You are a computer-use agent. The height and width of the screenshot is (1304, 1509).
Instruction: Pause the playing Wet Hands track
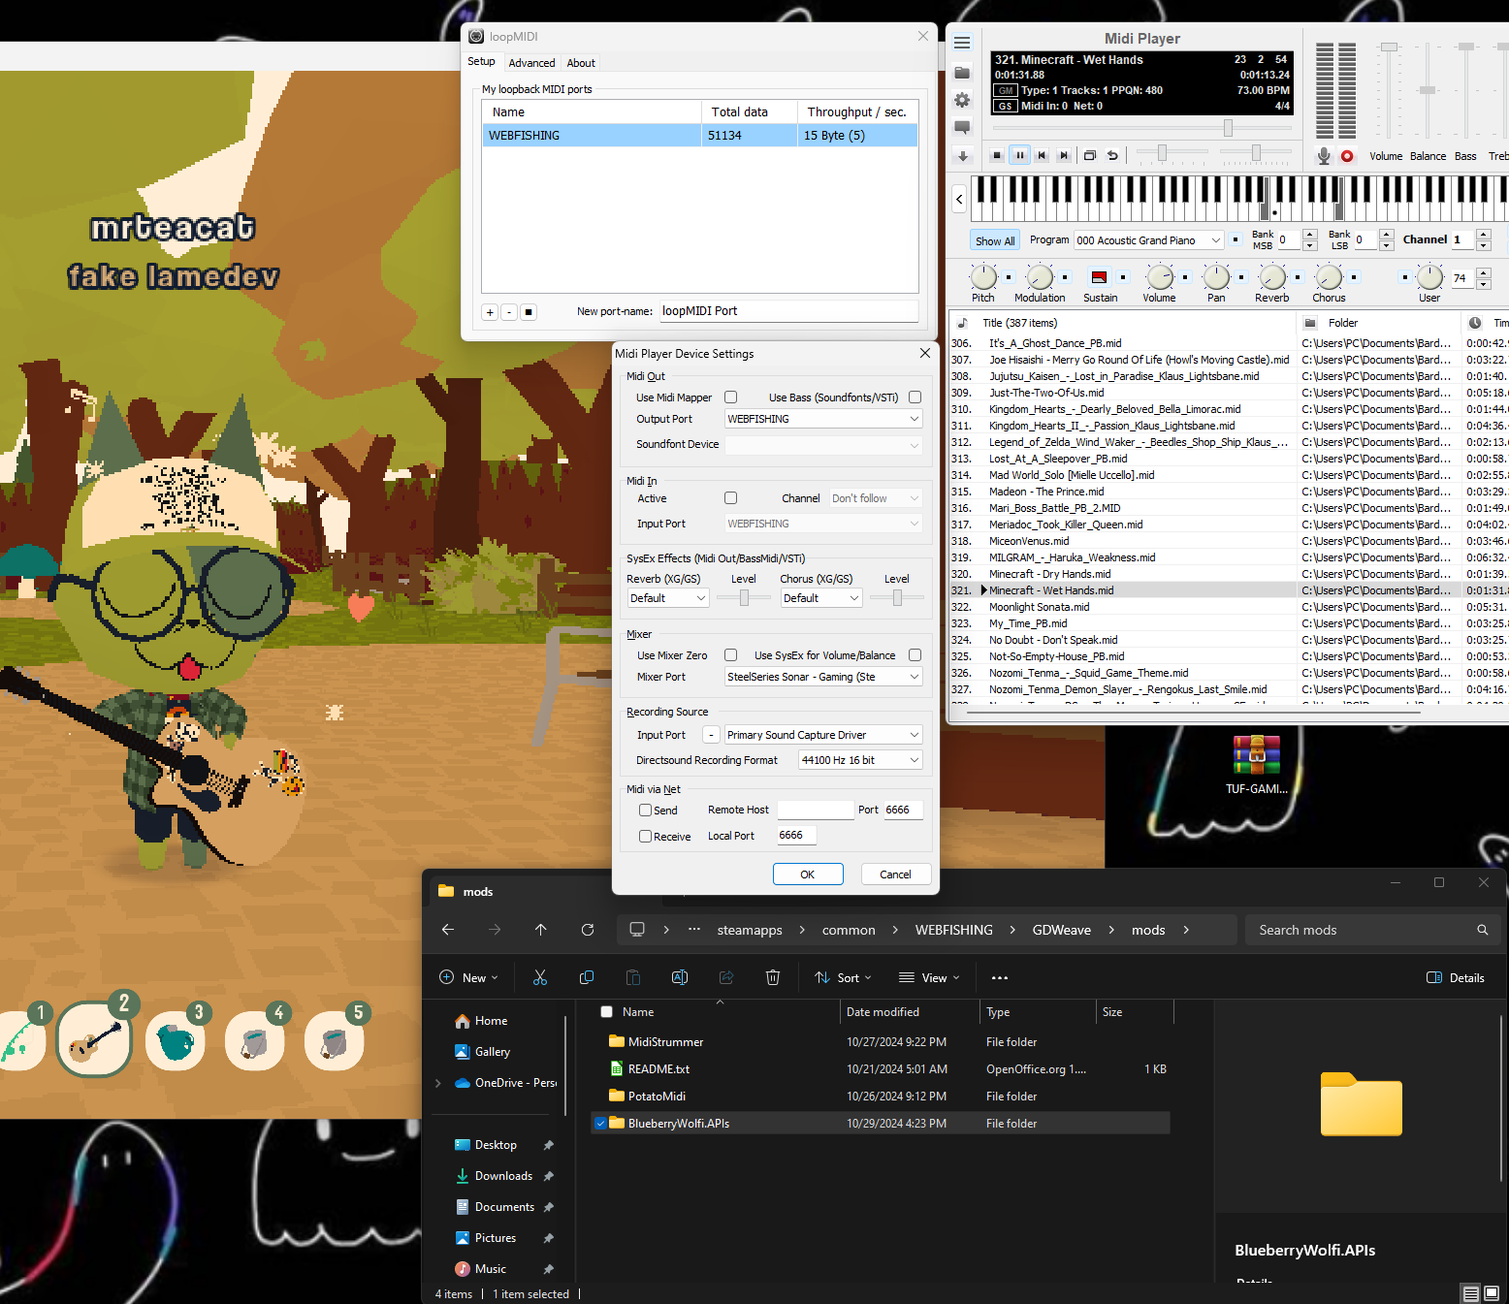point(1019,155)
